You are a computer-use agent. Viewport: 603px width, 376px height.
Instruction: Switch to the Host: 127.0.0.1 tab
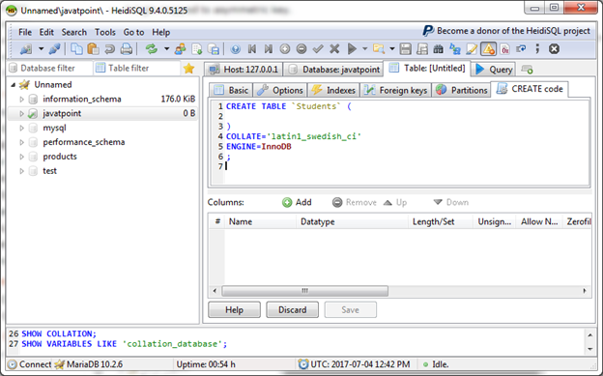click(x=244, y=70)
